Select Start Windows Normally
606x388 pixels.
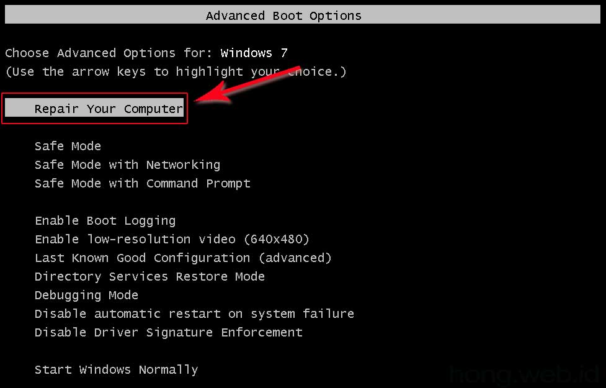pyautogui.click(x=116, y=370)
